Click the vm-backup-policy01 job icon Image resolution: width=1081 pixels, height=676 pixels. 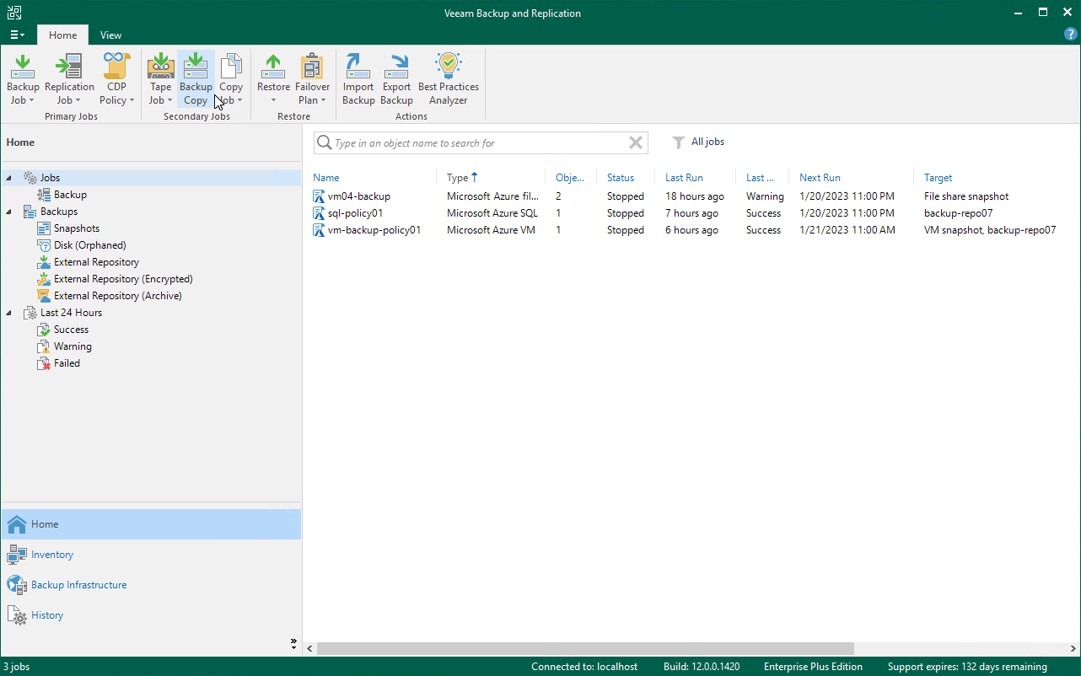(319, 230)
